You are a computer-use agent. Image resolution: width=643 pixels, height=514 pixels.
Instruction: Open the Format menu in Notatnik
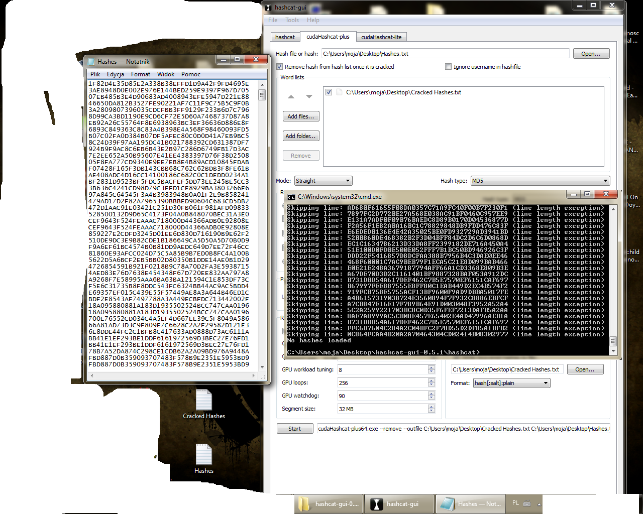[x=141, y=74]
